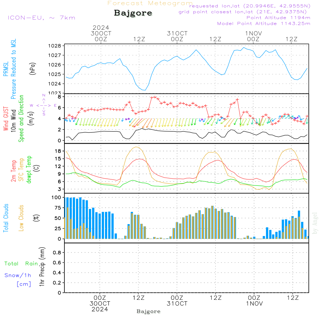This screenshot has width=322, height=322.
Task: Click the 1028 pressure axis value
Action: pos(55,46)
